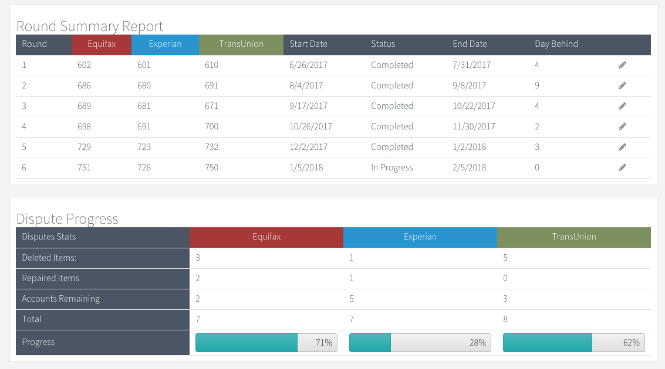The width and height of the screenshot is (665, 369).
Task: Select the In Progress status of round 6
Action: click(392, 168)
